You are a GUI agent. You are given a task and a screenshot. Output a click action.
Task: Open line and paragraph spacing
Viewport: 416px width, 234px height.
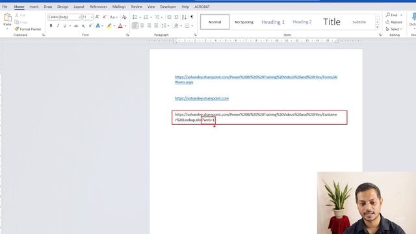click(x=164, y=26)
